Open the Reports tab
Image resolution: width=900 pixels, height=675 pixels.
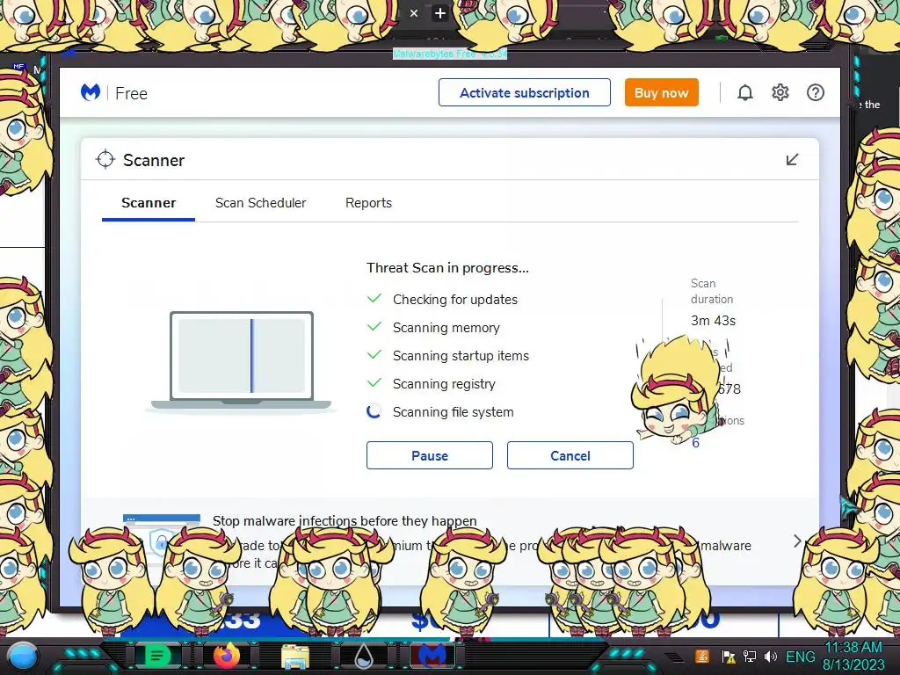368,203
